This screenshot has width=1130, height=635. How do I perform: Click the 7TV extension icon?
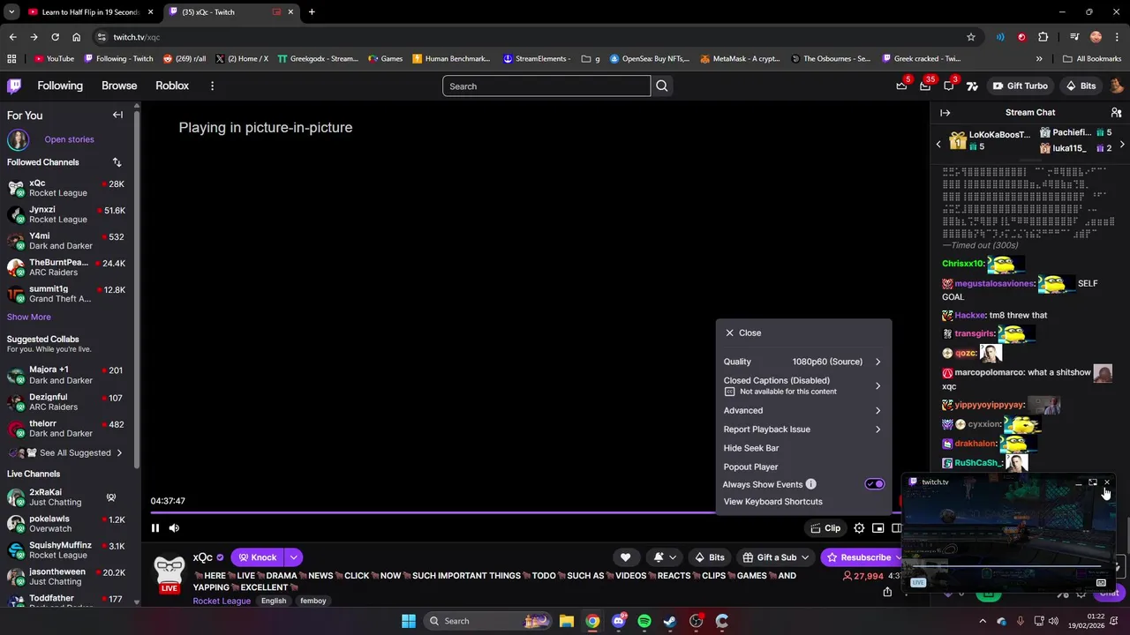coord(972,86)
